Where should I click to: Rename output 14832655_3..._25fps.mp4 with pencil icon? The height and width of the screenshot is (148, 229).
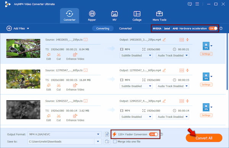(x=164, y=40)
